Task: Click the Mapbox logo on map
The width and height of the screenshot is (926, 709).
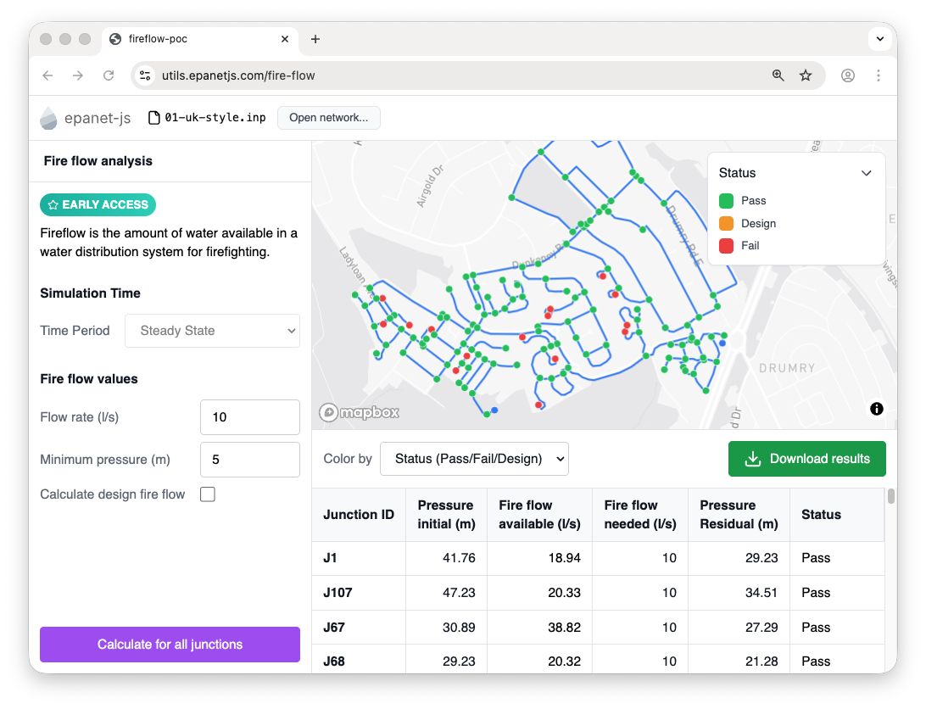Action: tap(359, 413)
